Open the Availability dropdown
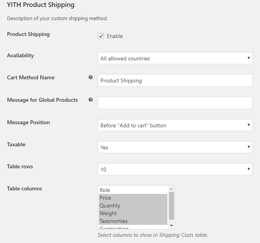Screen dimensions: 260x243 point(175,58)
